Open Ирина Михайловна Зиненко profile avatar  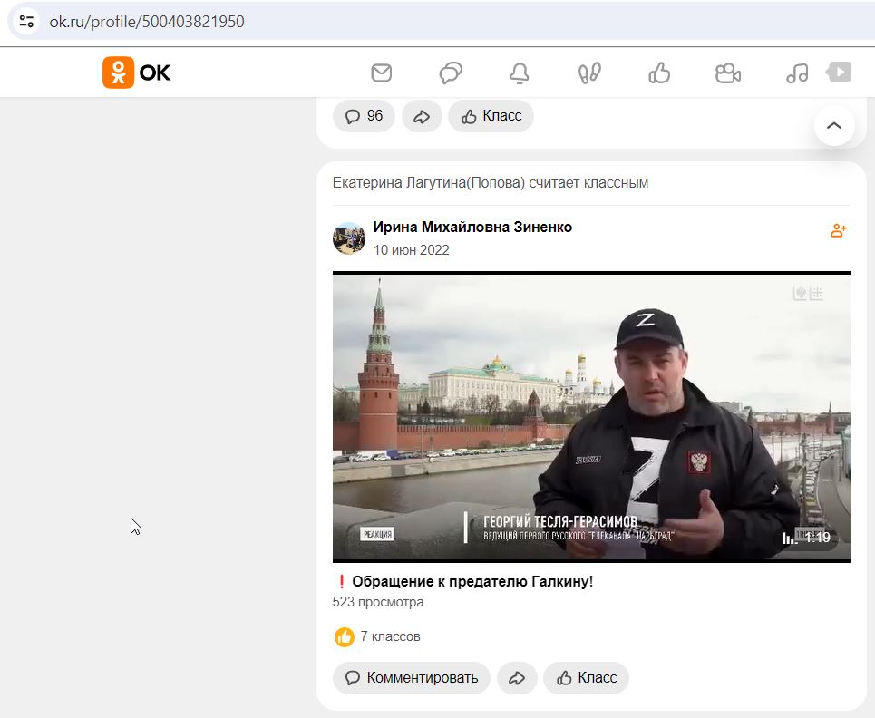[349, 238]
